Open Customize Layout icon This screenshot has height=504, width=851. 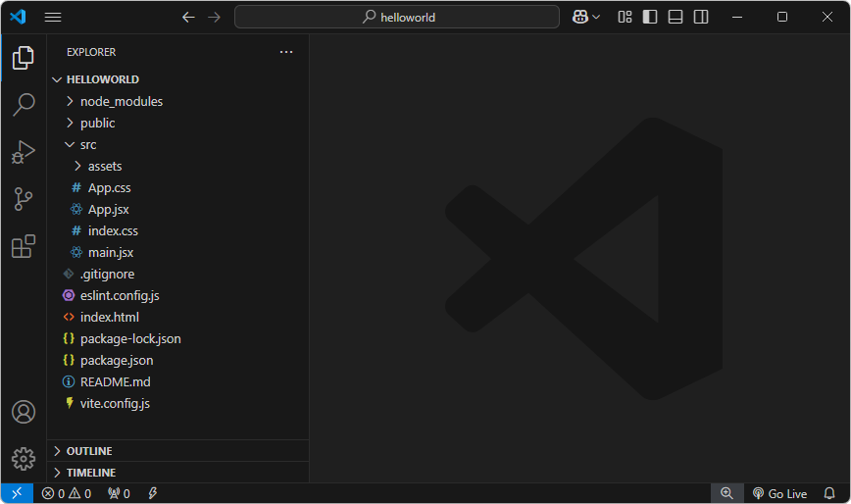625,17
